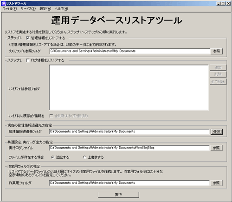Click the restore tool title bar icon
This screenshot has width=232, height=202.
pos(4,3)
